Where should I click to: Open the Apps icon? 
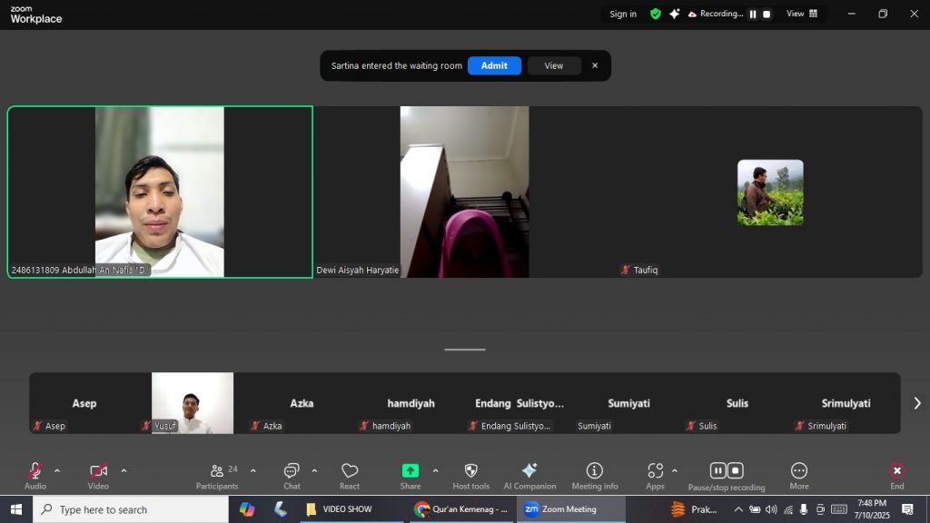(655, 470)
